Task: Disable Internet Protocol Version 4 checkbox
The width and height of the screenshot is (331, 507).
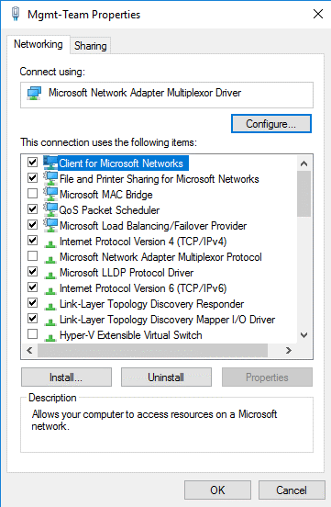Action: [32, 241]
